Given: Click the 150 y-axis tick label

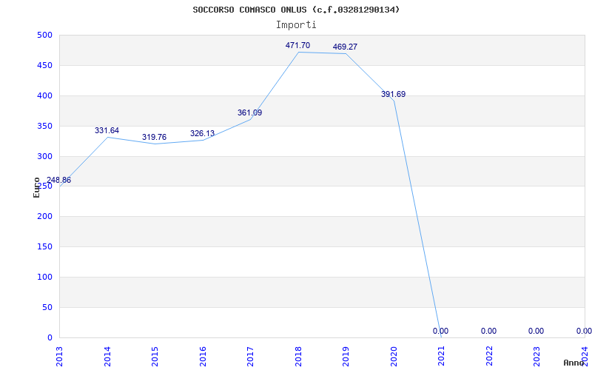Looking at the screenshot, I should (44, 247).
